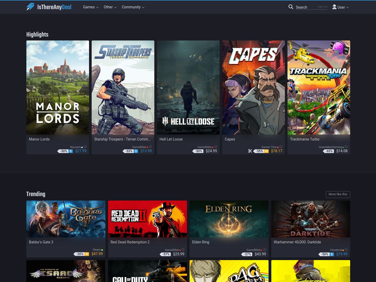This screenshot has width=376, height=282.
Task: Open the Starship Troopers - Terran Command title
Action: [122, 139]
